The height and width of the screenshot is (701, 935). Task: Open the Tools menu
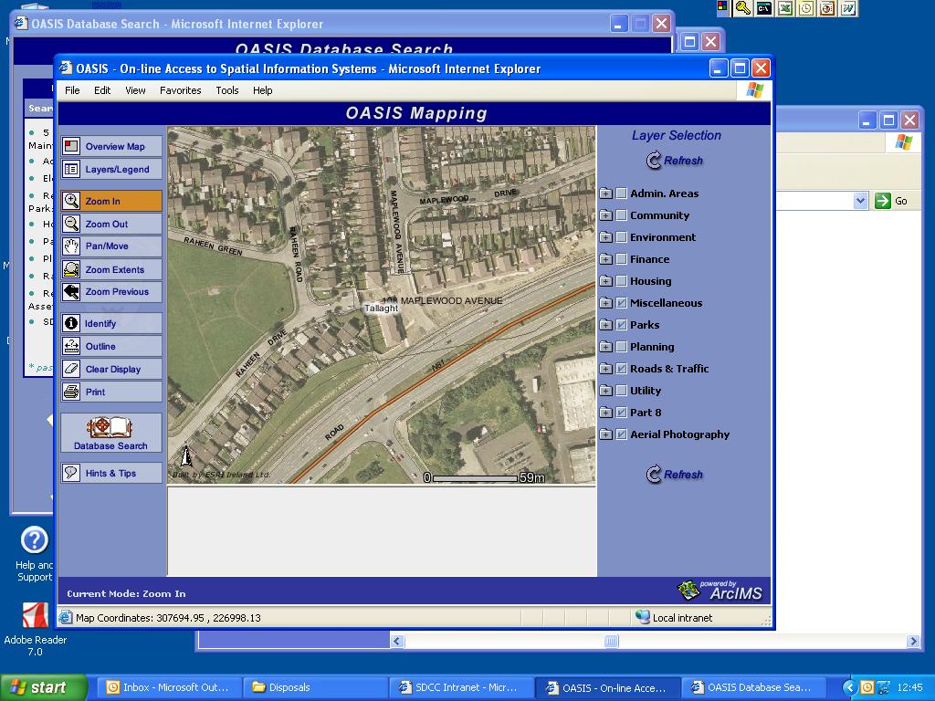pos(227,90)
